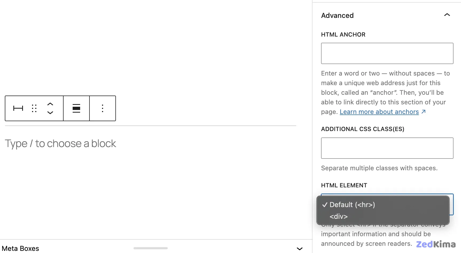Move the block down using the down arrow

point(50,113)
